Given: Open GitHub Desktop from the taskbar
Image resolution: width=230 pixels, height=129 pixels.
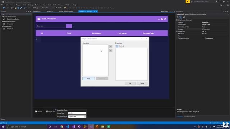Looking at the screenshot, I should point(79,126).
